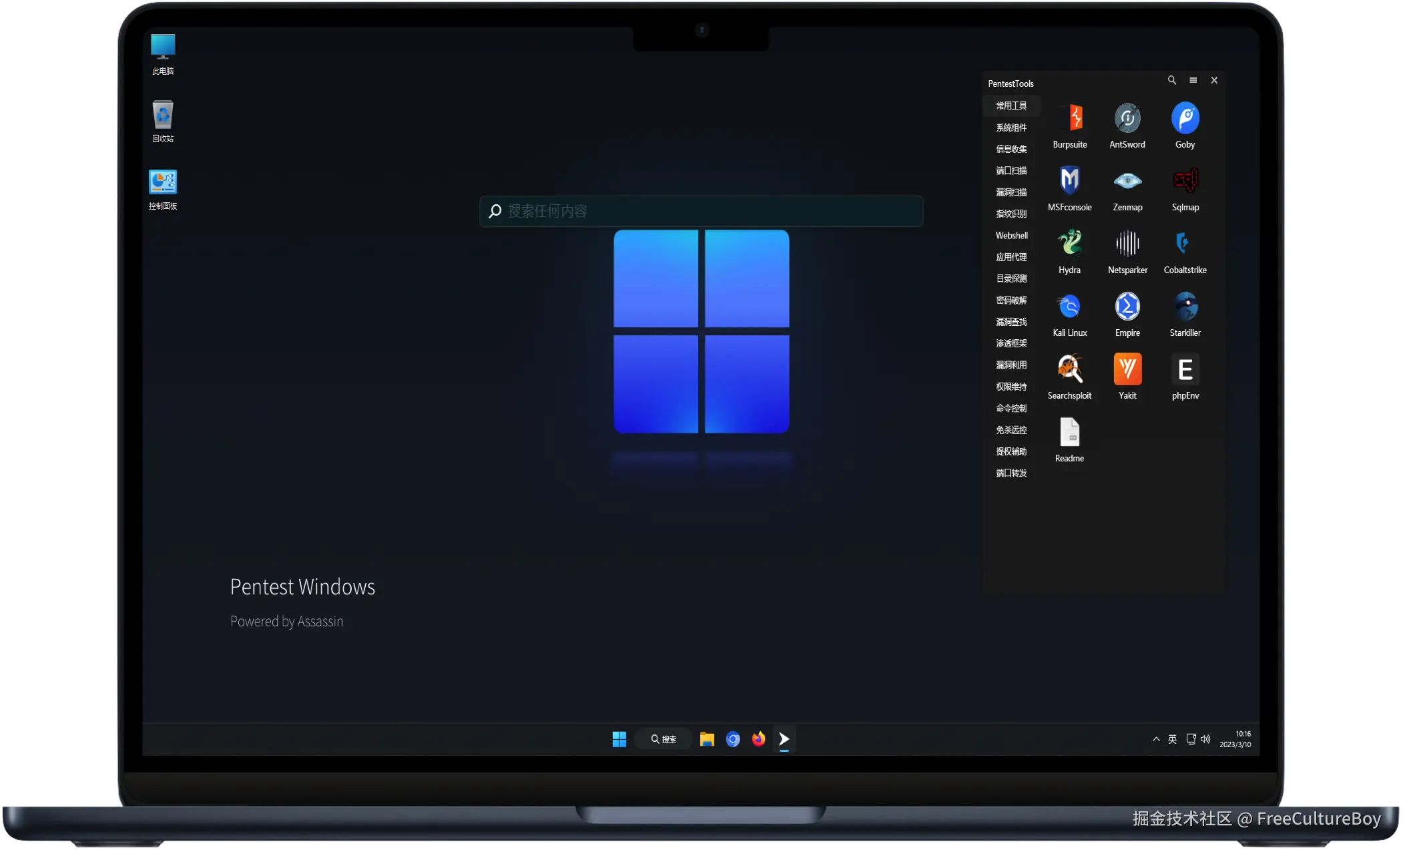Open MSFconsole shortcut
Image resolution: width=1403 pixels, height=850 pixels.
pyautogui.click(x=1069, y=181)
